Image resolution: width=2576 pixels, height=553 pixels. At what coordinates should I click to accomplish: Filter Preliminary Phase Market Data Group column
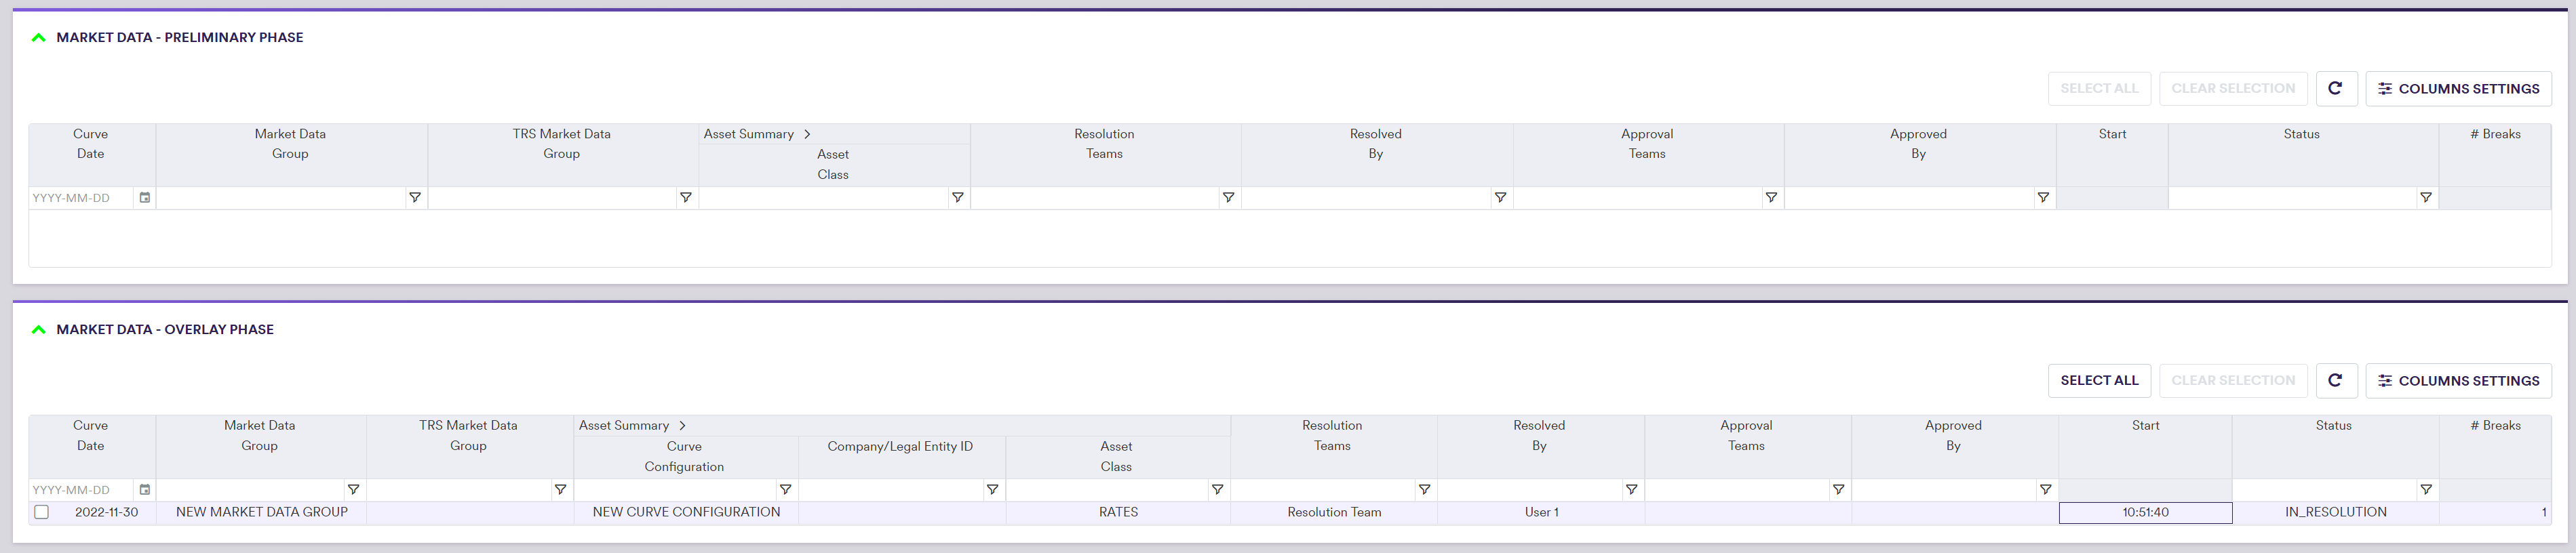click(414, 198)
